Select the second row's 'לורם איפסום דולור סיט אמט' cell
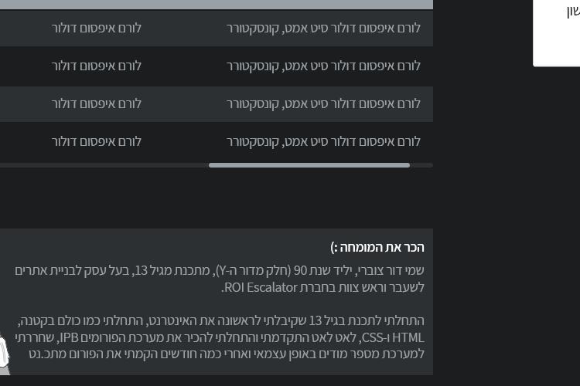 pos(323,66)
